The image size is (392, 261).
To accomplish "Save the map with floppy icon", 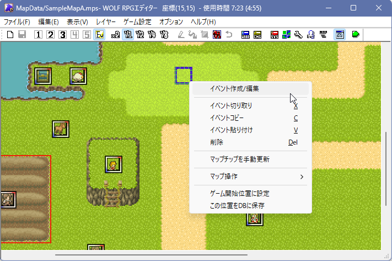I will (22, 35).
